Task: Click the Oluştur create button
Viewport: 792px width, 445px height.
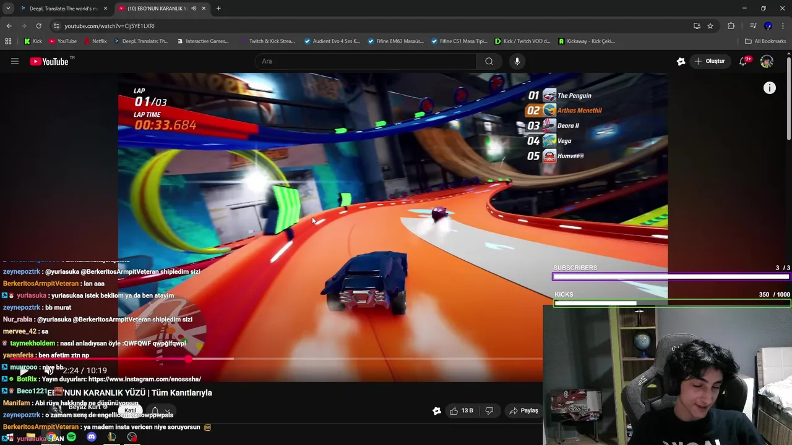Action: pyautogui.click(x=709, y=61)
